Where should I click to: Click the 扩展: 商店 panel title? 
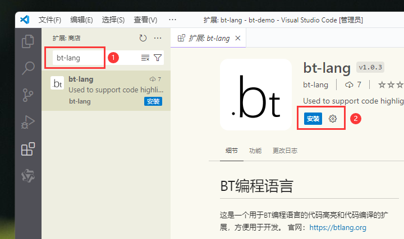(66, 38)
